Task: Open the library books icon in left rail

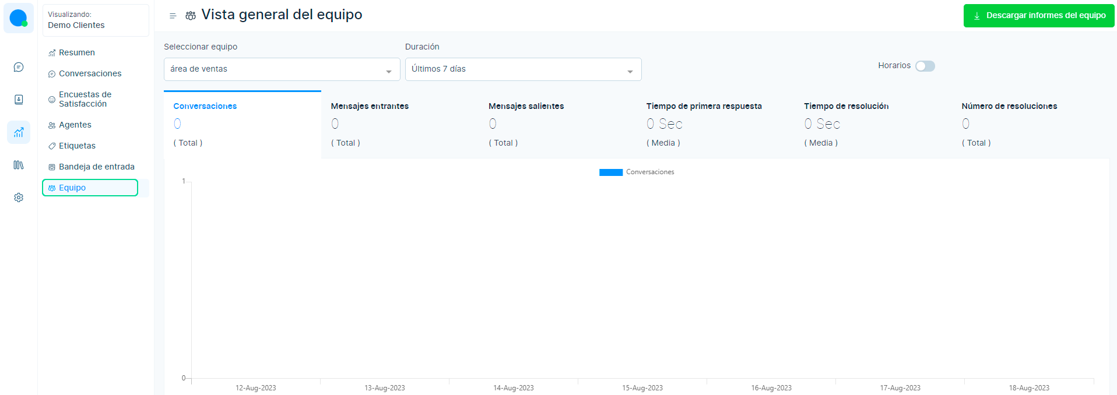Action: tap(19, 165)
